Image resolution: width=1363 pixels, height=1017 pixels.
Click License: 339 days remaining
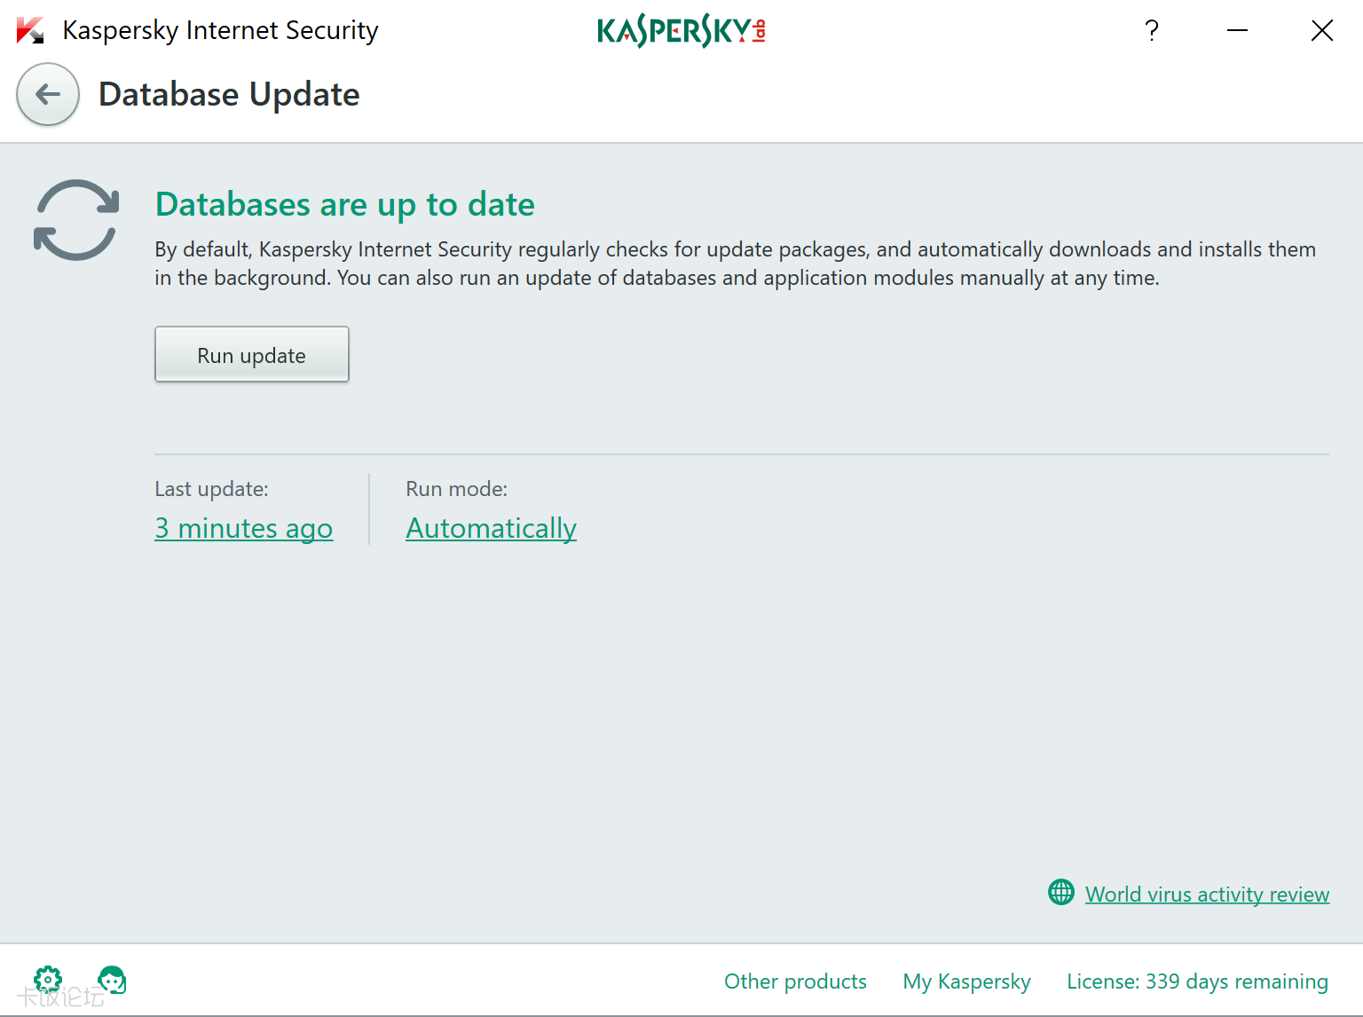[1197, 981]
